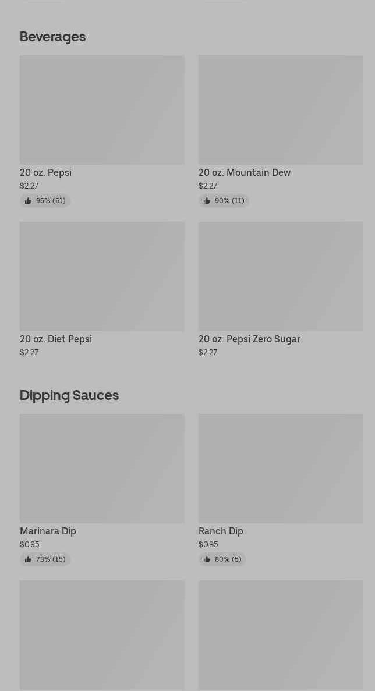Screen dimensions: 375x691
Task: Select the 20 oz. Pepsi Zero Sugar image
Action: point(281,277)
